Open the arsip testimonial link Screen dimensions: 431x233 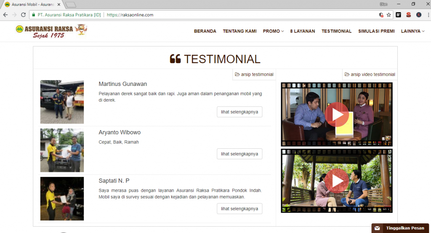point(254,74)
